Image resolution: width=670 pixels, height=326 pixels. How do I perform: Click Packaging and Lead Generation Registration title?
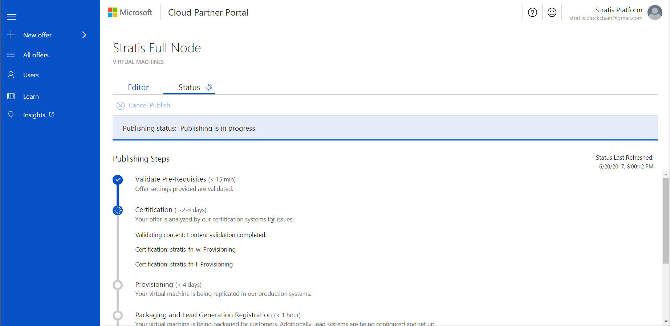203,315
